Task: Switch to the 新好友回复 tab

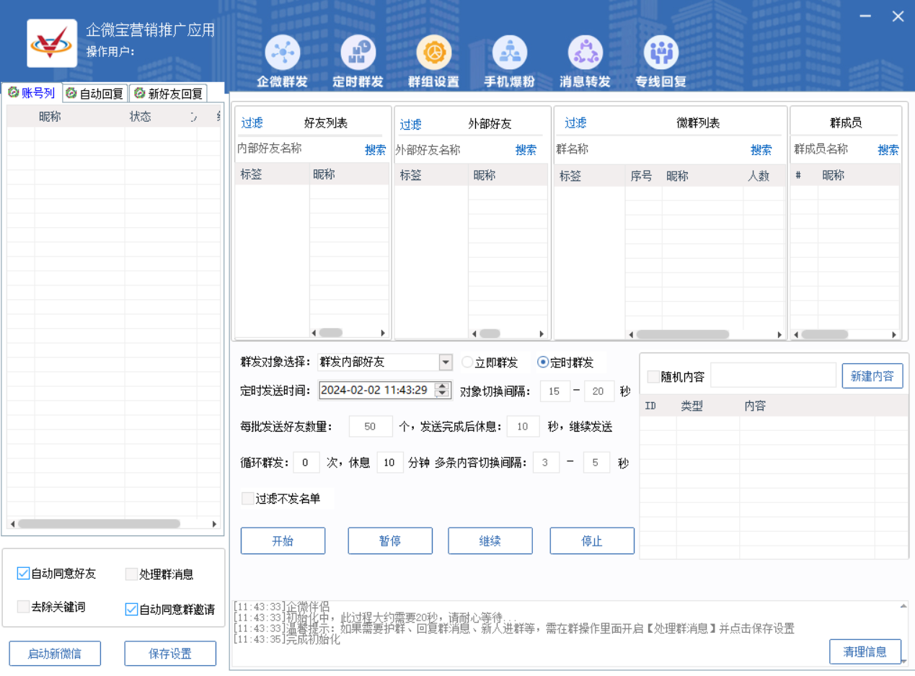Action: 167,93
